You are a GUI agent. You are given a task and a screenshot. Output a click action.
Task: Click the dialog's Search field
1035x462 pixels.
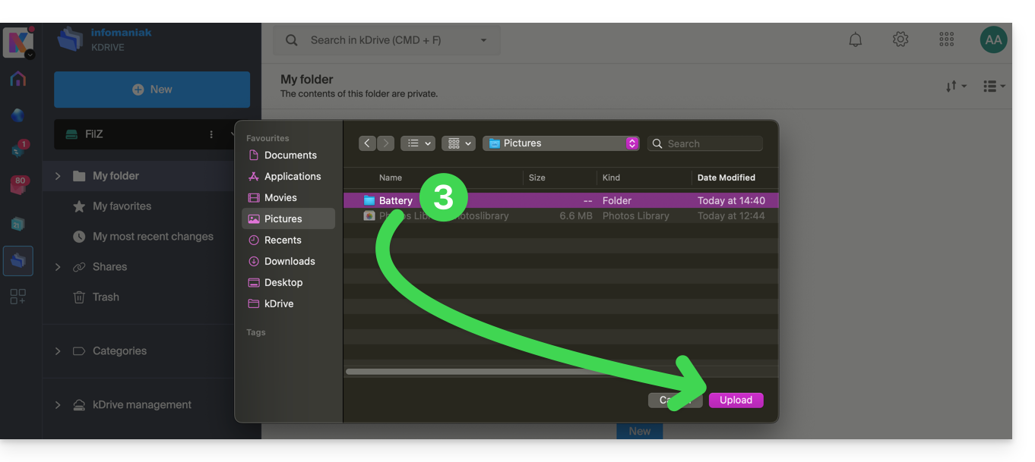click(711, 143)
